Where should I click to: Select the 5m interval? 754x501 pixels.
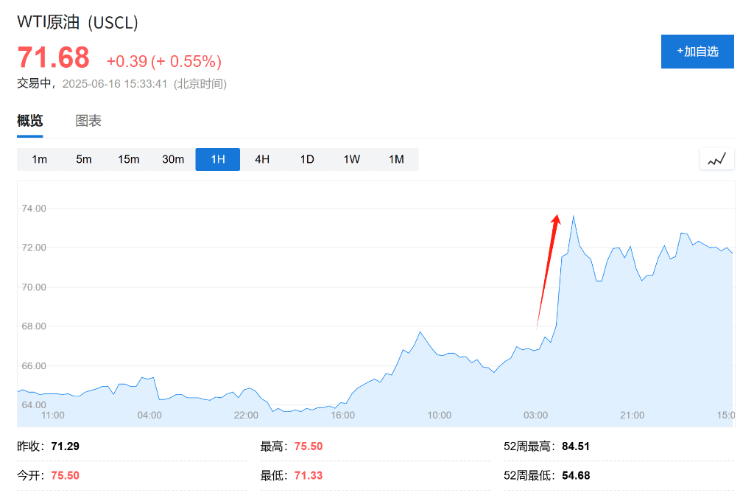[x=84, y=159]
